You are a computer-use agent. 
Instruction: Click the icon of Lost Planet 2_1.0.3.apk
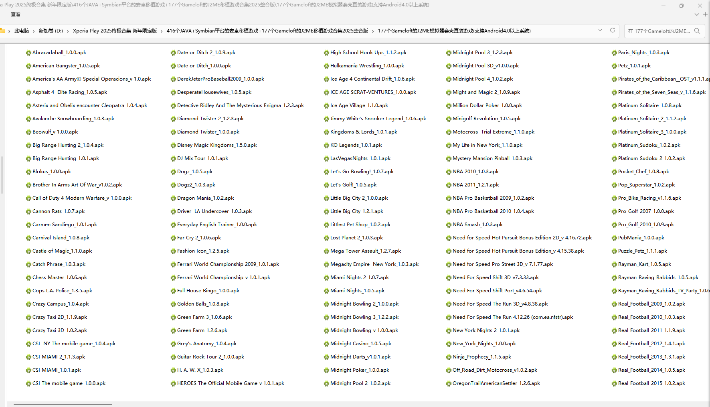coord(326,238)
